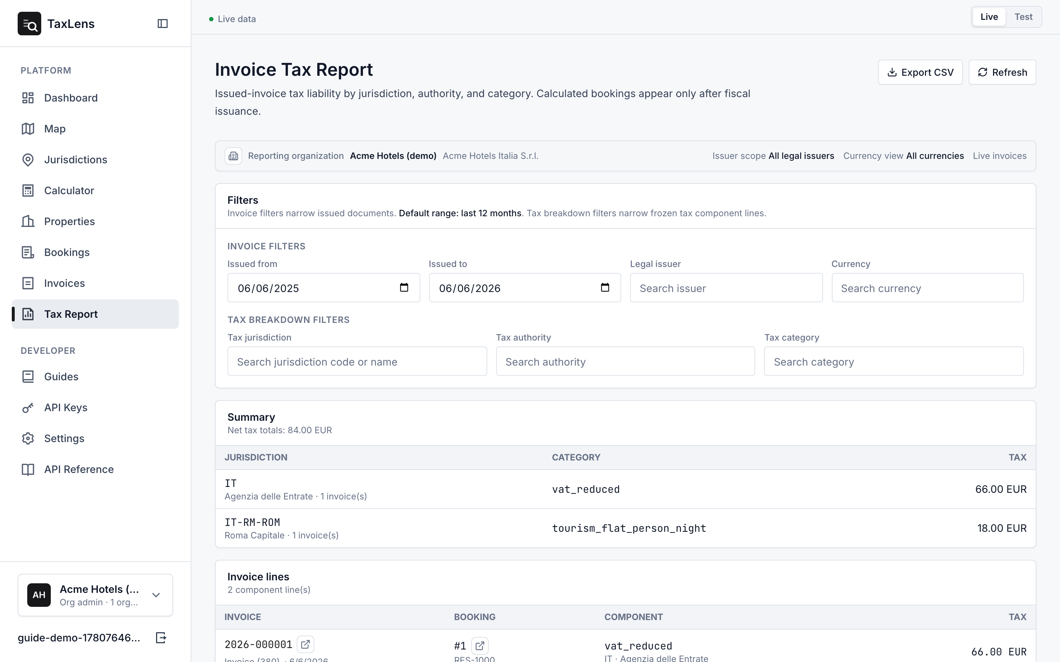Image resolution: width=1060 pixels, height=662 pixels.
Task: Click the Invoices document icon
Action: point(28,283)
